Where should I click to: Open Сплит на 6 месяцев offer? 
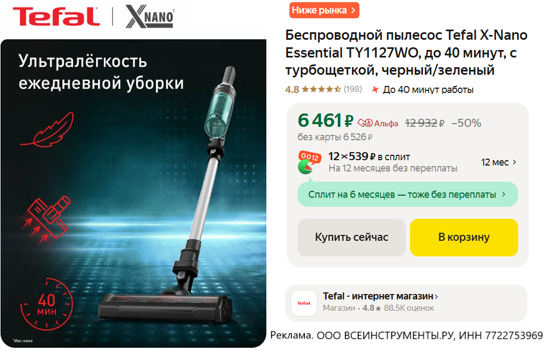tap(408, 195)
